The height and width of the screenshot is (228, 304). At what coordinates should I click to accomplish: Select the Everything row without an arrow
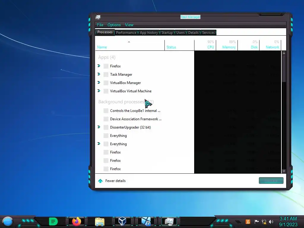click(x=188, y=136)
